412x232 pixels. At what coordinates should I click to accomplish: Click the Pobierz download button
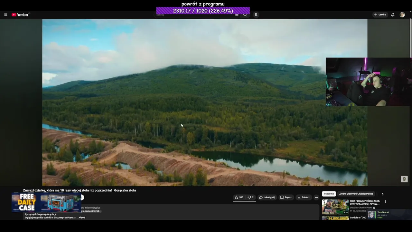(304, 197)
